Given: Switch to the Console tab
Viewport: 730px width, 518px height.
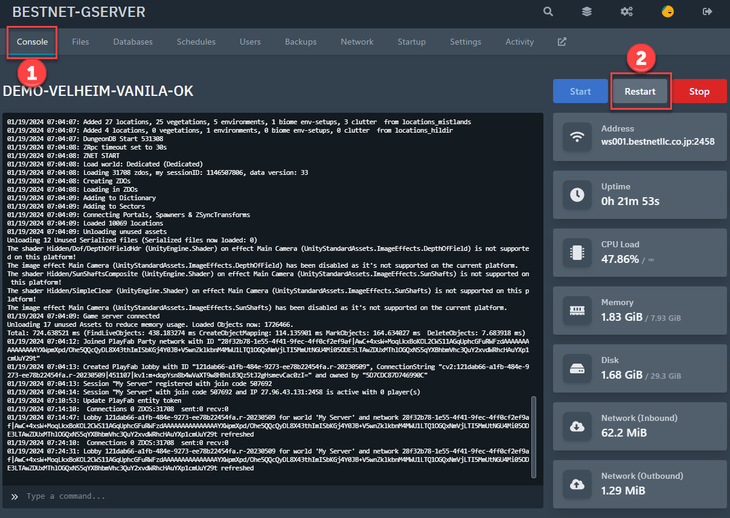Looking at the screenshot, I should click(x=33, y=42).
